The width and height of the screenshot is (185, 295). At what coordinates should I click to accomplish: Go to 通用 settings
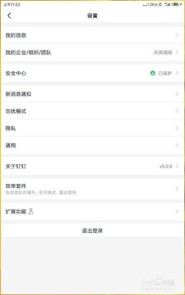[x=11, y=145]
